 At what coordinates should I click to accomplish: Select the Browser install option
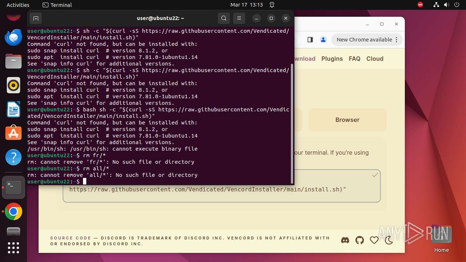347,120
